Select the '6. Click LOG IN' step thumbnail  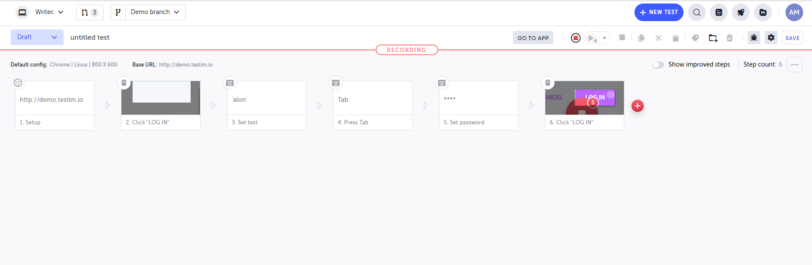pyautogui.click(x=585, y=98)
